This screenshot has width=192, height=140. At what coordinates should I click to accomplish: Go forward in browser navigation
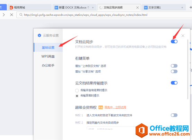tap(4, 15)
